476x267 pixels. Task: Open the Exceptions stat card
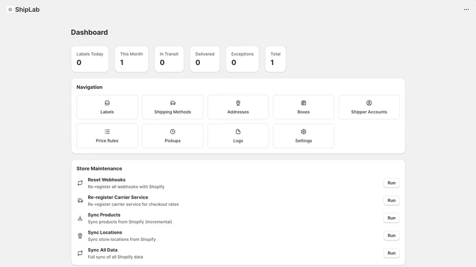pos(242,59)
